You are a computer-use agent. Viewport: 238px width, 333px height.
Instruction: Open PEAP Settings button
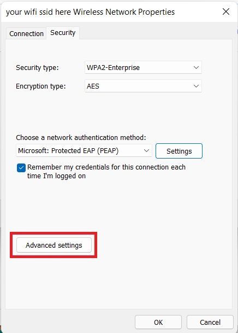click(179, 151)
